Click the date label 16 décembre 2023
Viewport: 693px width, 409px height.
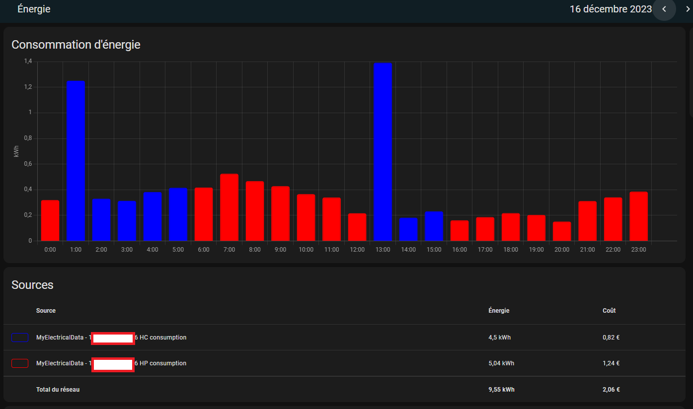(610, 9)
